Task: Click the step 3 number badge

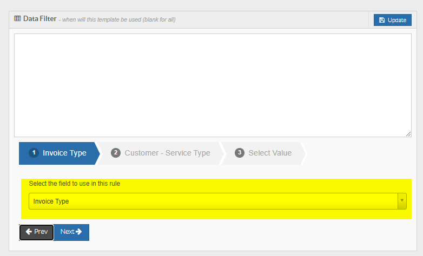Action: coord(239,152)
